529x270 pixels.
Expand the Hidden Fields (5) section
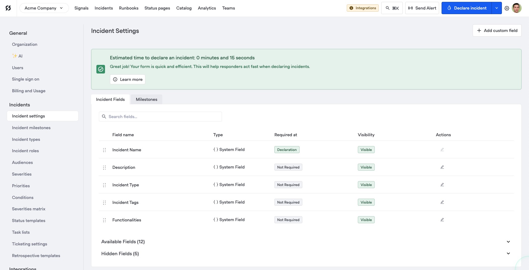[508, 254]
